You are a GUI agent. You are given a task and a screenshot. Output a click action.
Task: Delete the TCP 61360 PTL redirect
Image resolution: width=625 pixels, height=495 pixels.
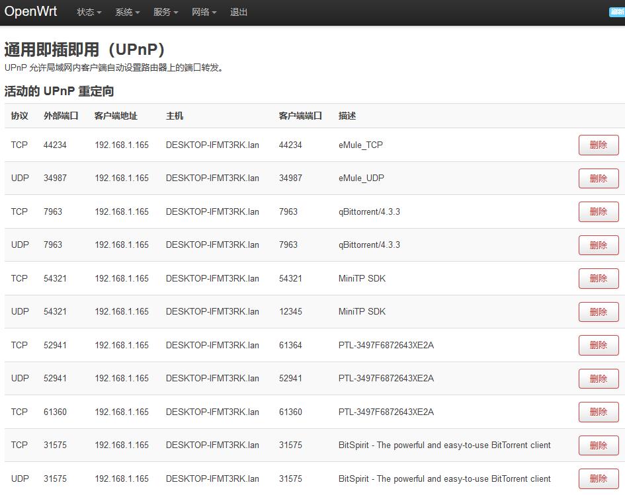click(598, 412)
